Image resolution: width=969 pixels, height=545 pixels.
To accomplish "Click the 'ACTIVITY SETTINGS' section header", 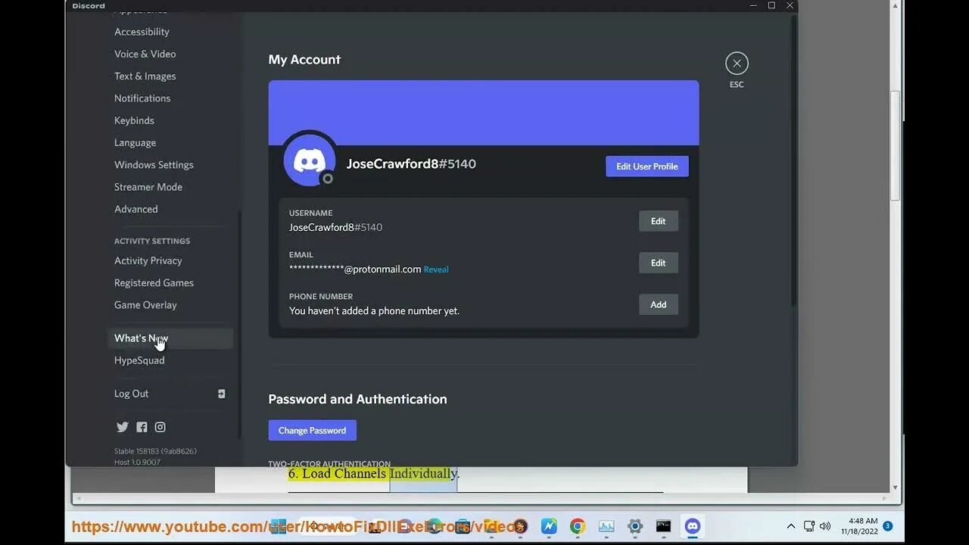I will (152, 241).
